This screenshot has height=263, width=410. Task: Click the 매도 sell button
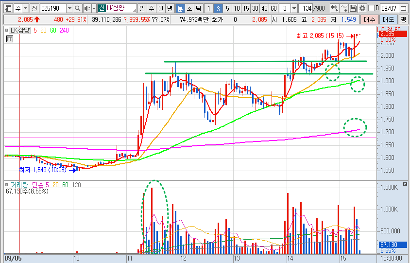pyautogui.click(x=389, y=19)
